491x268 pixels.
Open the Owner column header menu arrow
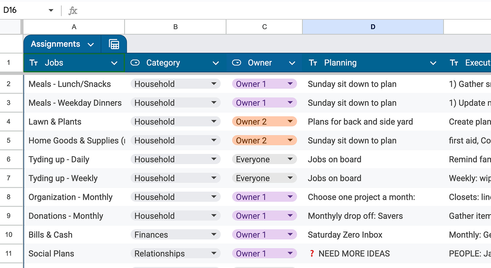(x=292, y=63)
